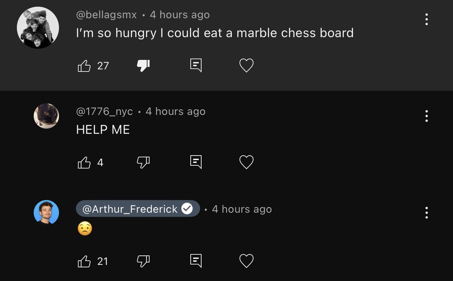The width and height of the screenshot is (453, 281).
Task: Heart the HELP ME reply
Action: (247, 162)
